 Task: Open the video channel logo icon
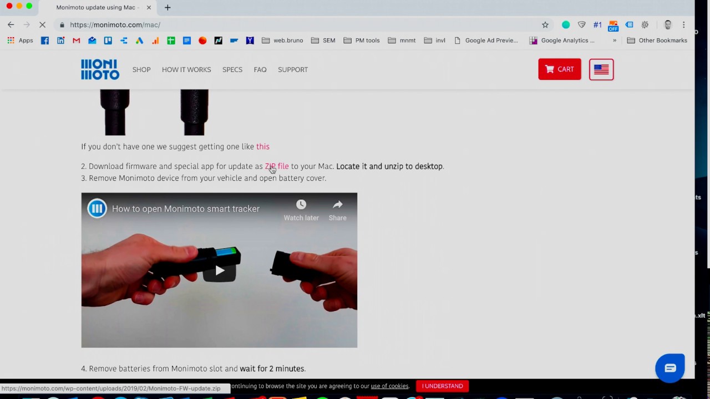97,208
